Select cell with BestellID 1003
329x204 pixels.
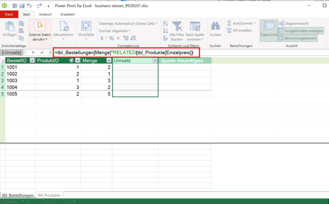click(20, 80)
